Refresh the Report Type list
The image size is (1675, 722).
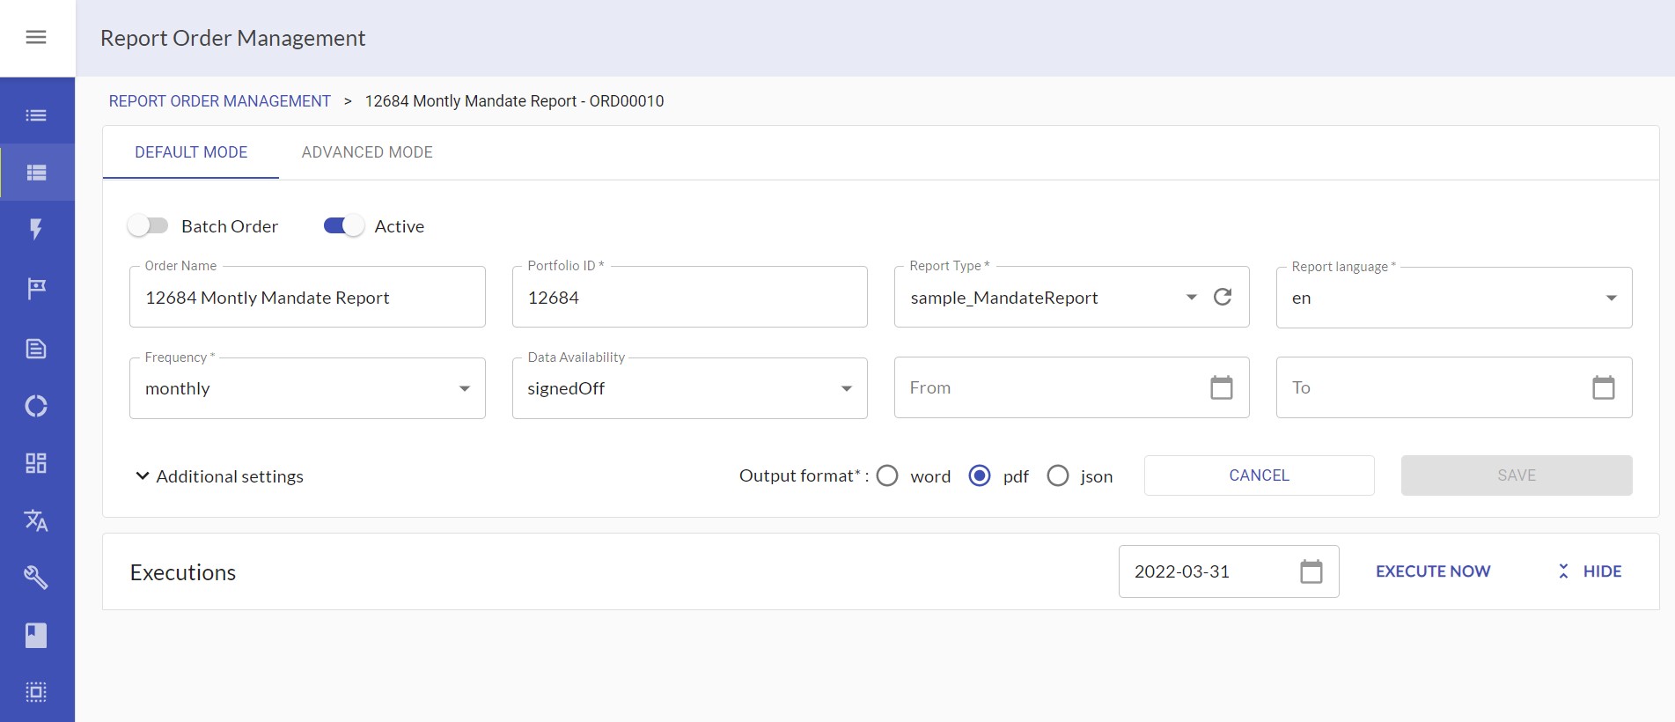coord(1223,297)
